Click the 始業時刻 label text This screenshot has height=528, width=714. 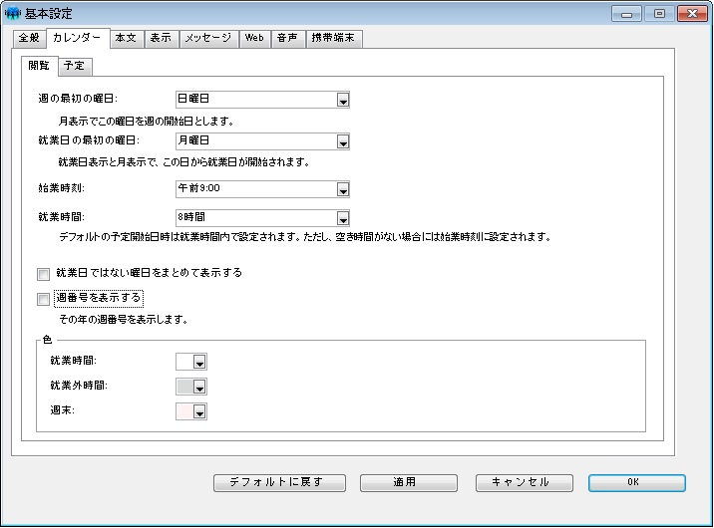click(x=62, y=188)
